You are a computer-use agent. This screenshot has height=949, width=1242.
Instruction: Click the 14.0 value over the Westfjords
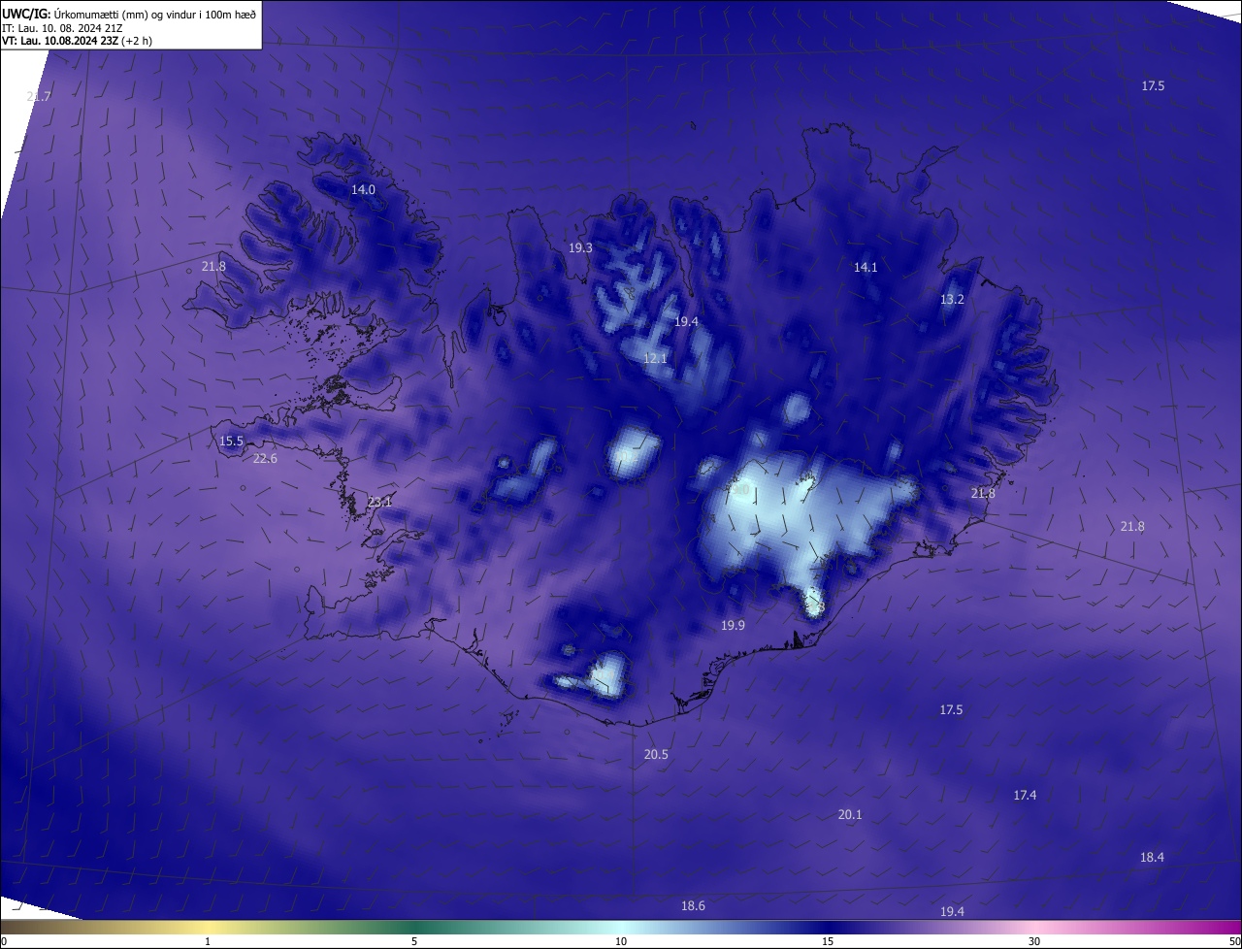363,189
